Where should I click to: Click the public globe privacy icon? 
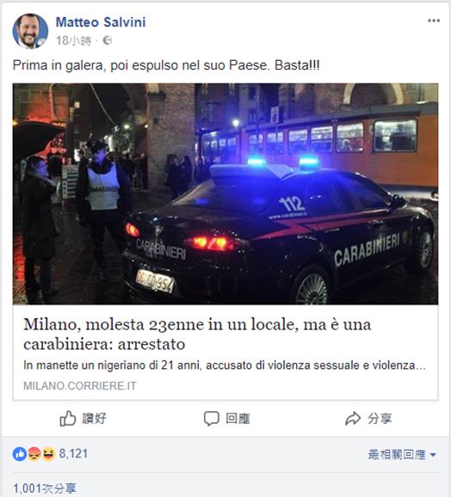[108, 40]
